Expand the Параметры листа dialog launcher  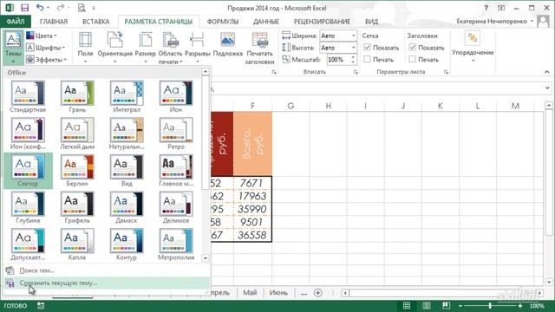tap(446, 72)
